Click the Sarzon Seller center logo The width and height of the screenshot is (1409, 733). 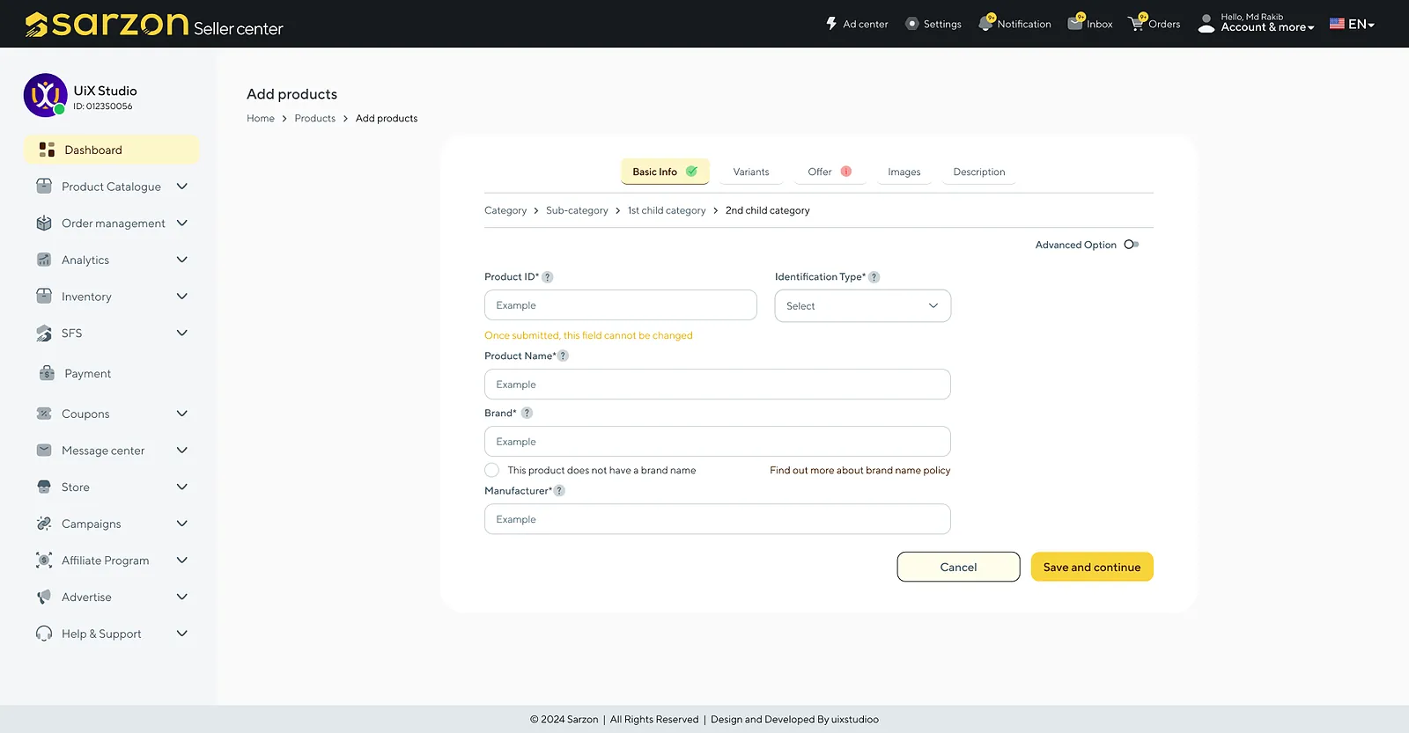pyautogui.click(x=153, y=25)
